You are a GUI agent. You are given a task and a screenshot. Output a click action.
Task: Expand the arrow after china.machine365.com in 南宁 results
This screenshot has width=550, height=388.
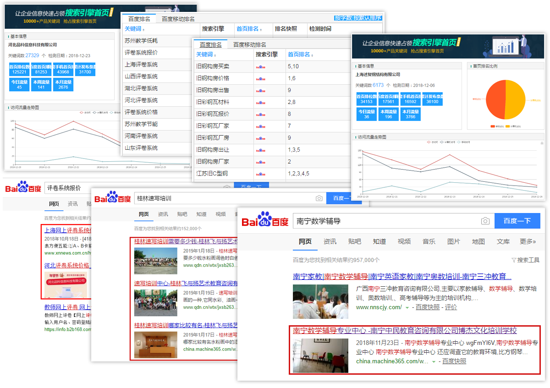pos(434,361)
